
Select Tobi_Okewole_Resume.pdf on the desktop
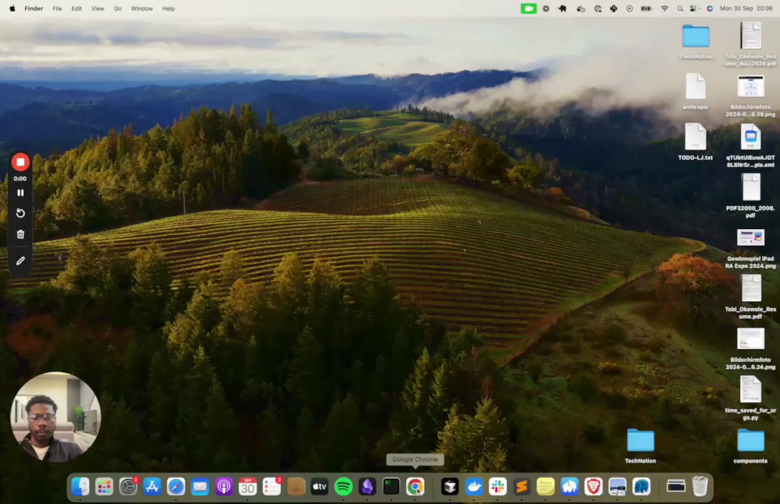click(750, 297)
